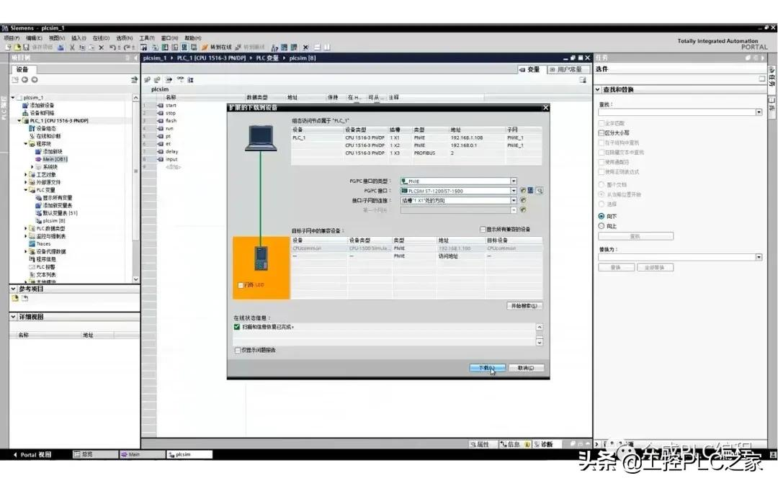Open the 在线(O) menu
This screenshot has width=778, height=486.
click(x=101, y=38)
